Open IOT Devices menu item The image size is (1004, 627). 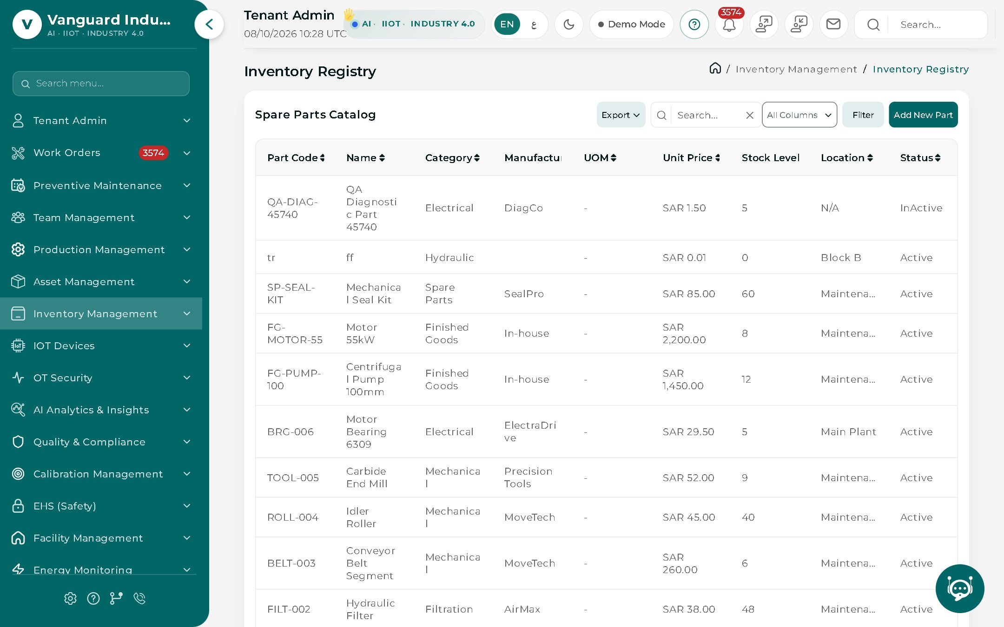[101, 346]
